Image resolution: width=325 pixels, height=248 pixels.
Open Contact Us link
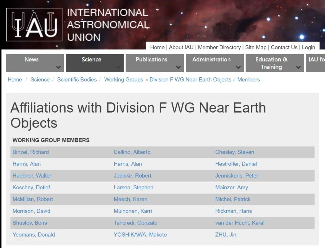284,48
